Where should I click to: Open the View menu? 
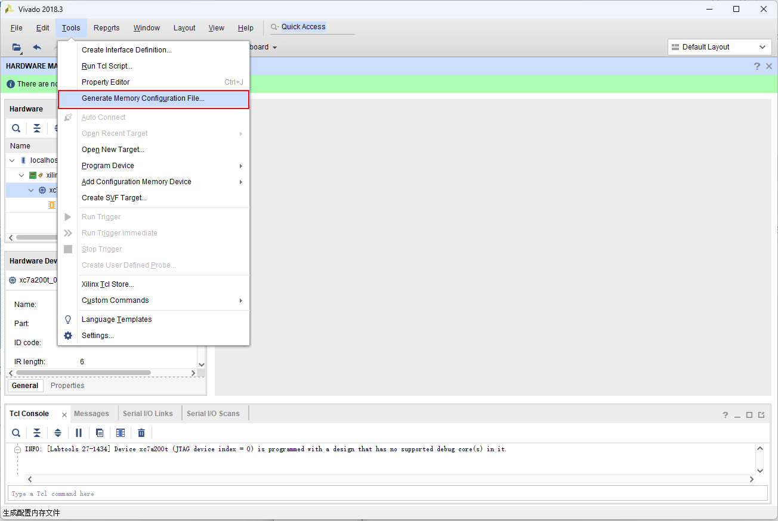217,28
